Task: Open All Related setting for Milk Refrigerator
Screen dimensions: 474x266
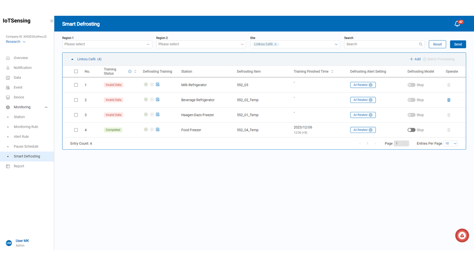Action: click(363, 85)
